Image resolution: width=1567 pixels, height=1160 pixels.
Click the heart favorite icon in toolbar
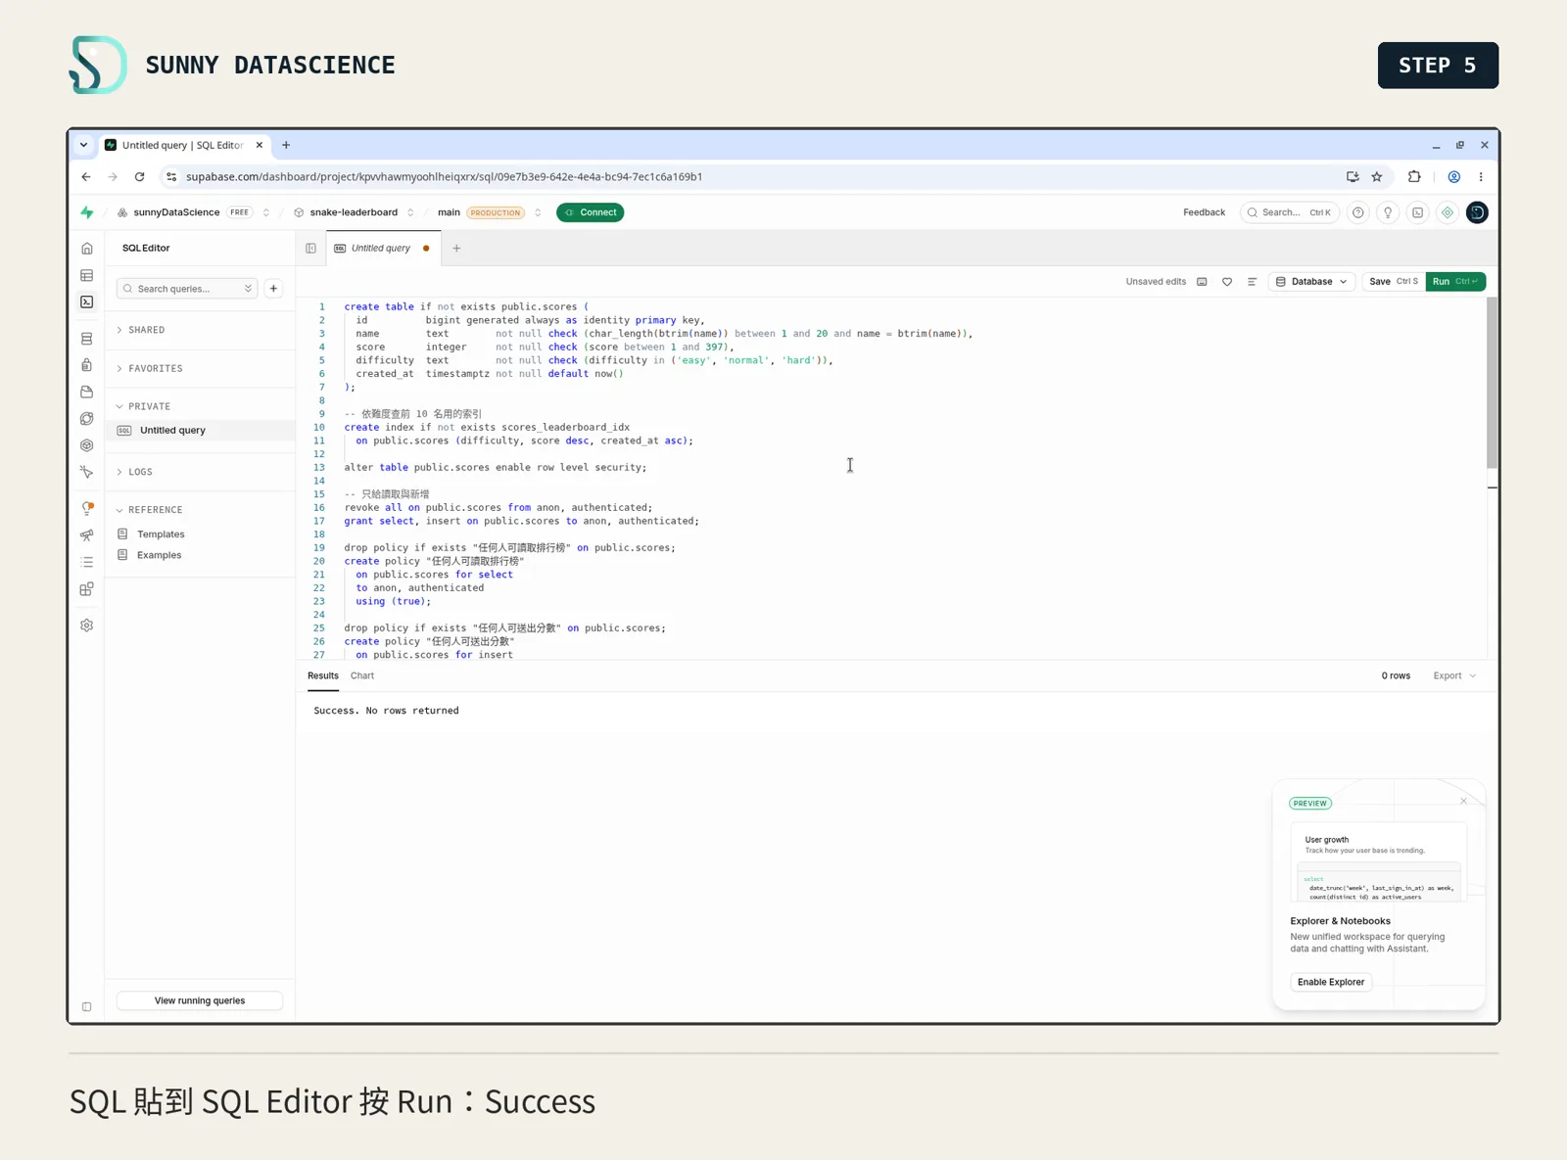[1227, 282]
